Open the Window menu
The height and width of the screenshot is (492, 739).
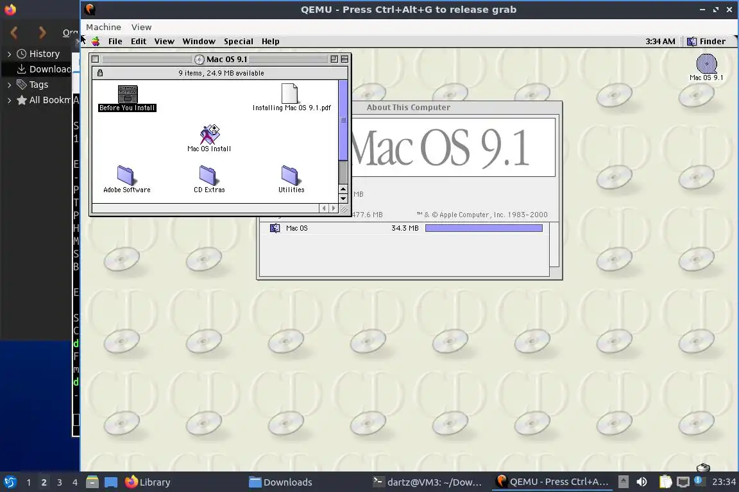pyautogui.click(x=199, y=42)
